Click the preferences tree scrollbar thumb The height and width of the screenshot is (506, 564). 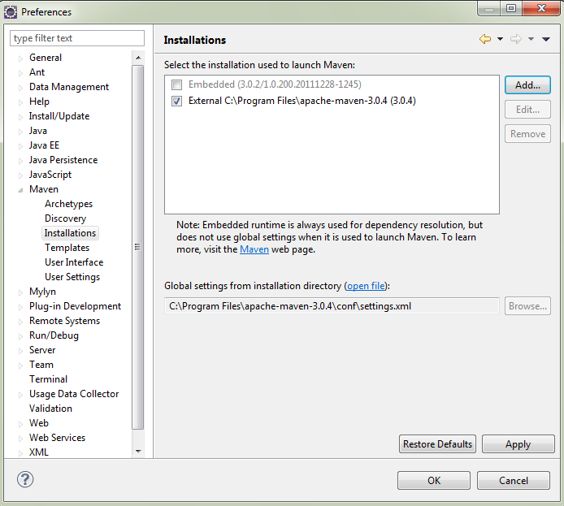coord(138,247)
